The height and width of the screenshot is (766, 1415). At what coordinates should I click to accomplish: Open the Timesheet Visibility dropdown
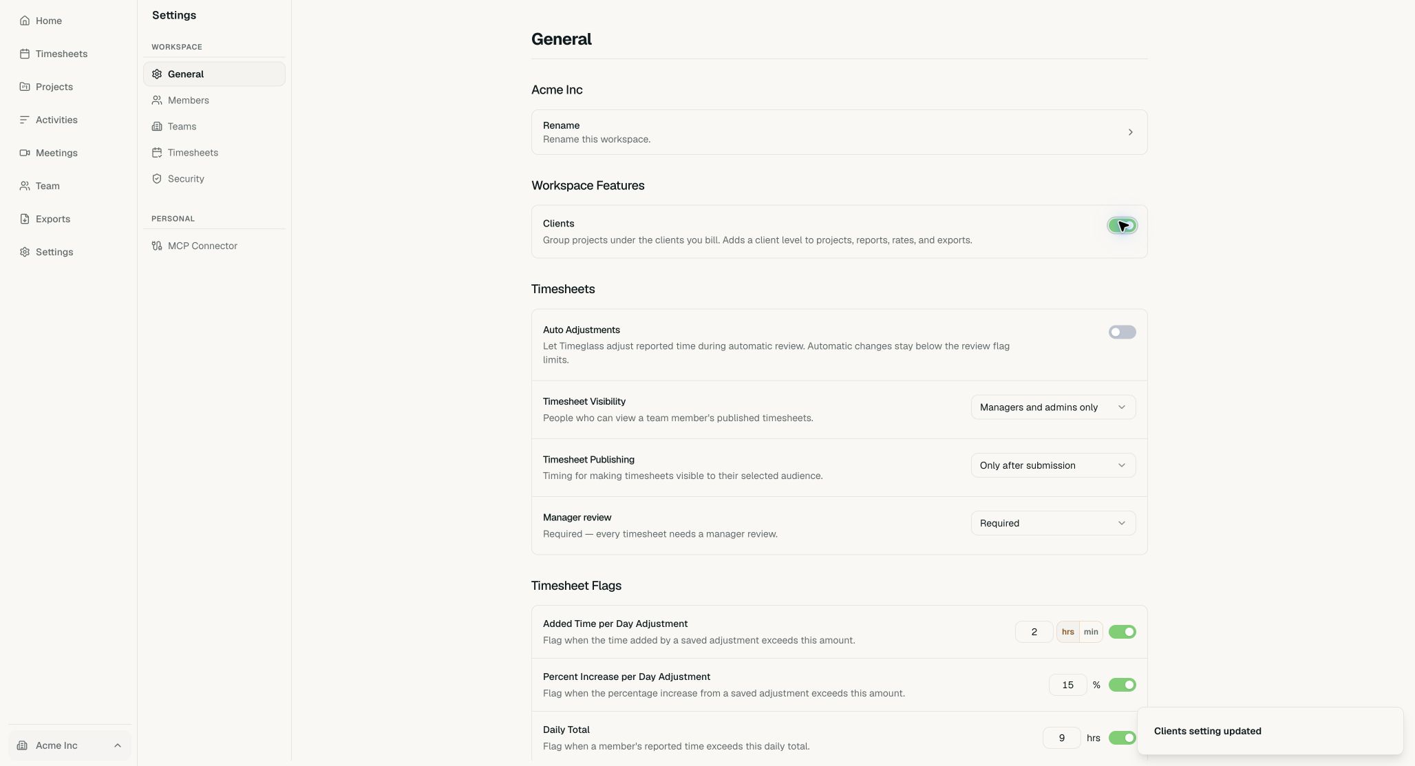[1053, 407]
